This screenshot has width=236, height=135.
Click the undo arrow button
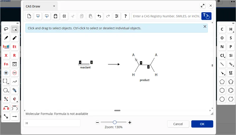coord(99,16)
